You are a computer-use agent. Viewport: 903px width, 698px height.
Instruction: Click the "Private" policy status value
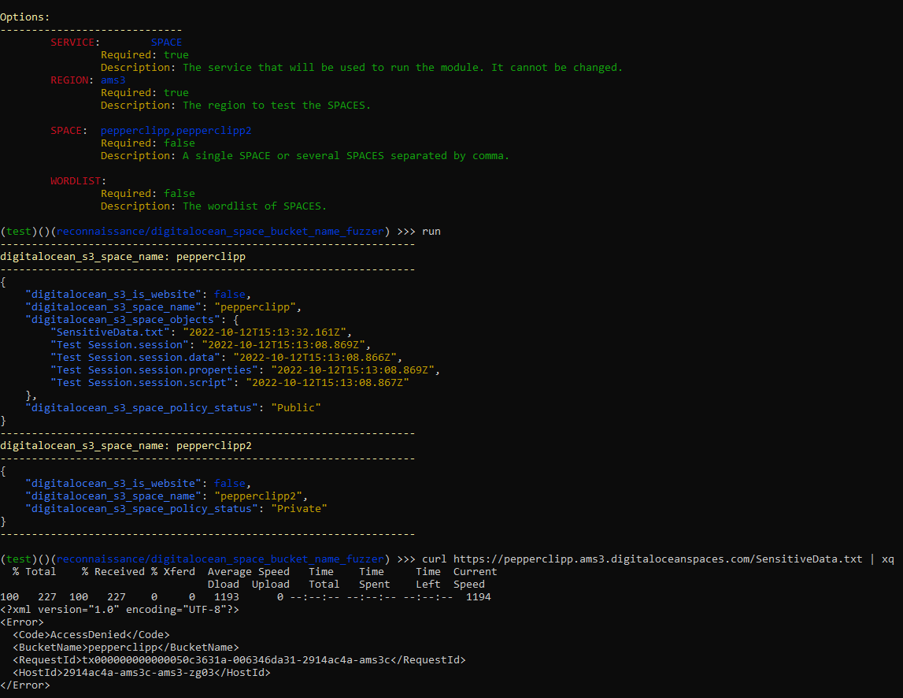[x=299, y=508]
